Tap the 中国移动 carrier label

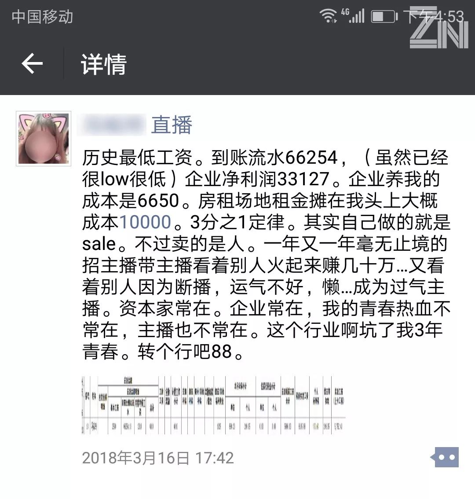[x=42, y=17]
